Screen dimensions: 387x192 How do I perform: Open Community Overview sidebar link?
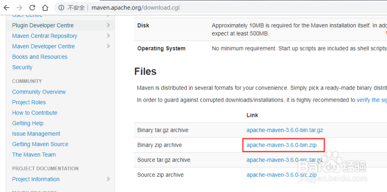[39, 92]
